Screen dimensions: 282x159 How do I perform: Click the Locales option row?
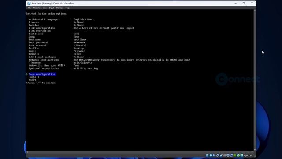(x=56, y=25)
